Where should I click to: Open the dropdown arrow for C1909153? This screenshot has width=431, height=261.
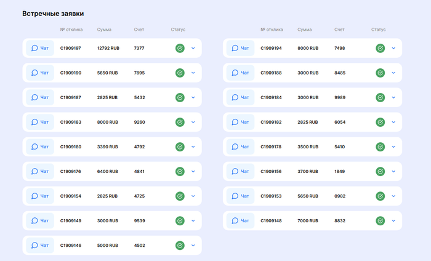tap(393, 196)
